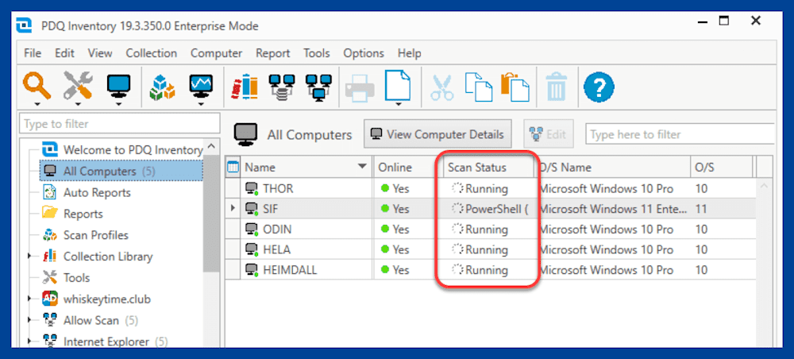Expand the whiskeytime.club tree node
The image size is (794, 359).
pyautogui.click(x=31, y=299)
